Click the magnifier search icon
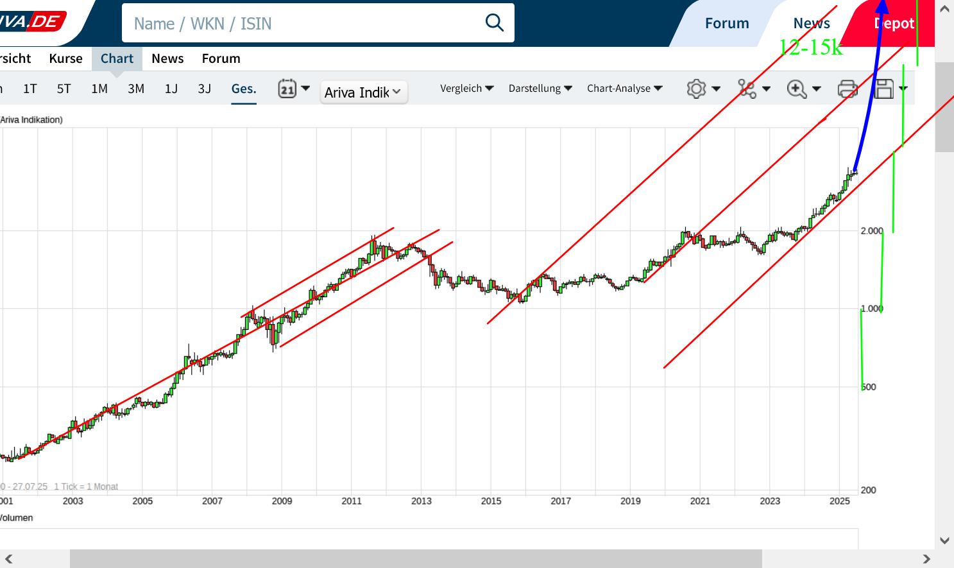 (495, 23)
